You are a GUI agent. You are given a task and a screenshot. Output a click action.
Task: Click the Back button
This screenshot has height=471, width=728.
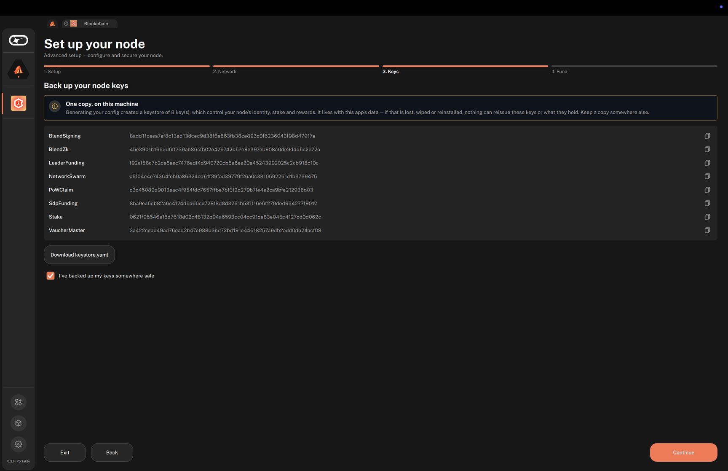coord(112,452)
